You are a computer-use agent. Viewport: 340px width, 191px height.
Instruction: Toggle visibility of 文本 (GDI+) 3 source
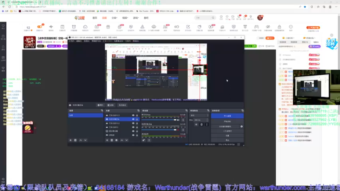tap(133, 115)
